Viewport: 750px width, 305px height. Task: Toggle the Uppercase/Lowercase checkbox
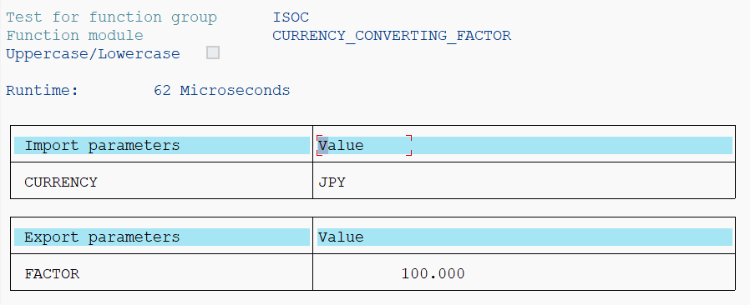coord(213,53)
